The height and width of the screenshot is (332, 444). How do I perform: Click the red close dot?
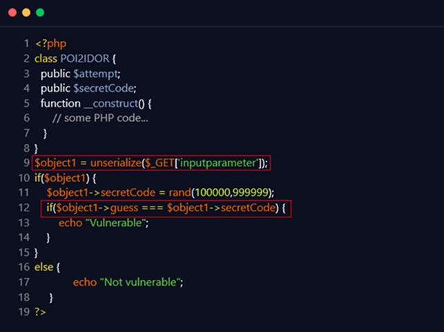(x=12, y=12)
